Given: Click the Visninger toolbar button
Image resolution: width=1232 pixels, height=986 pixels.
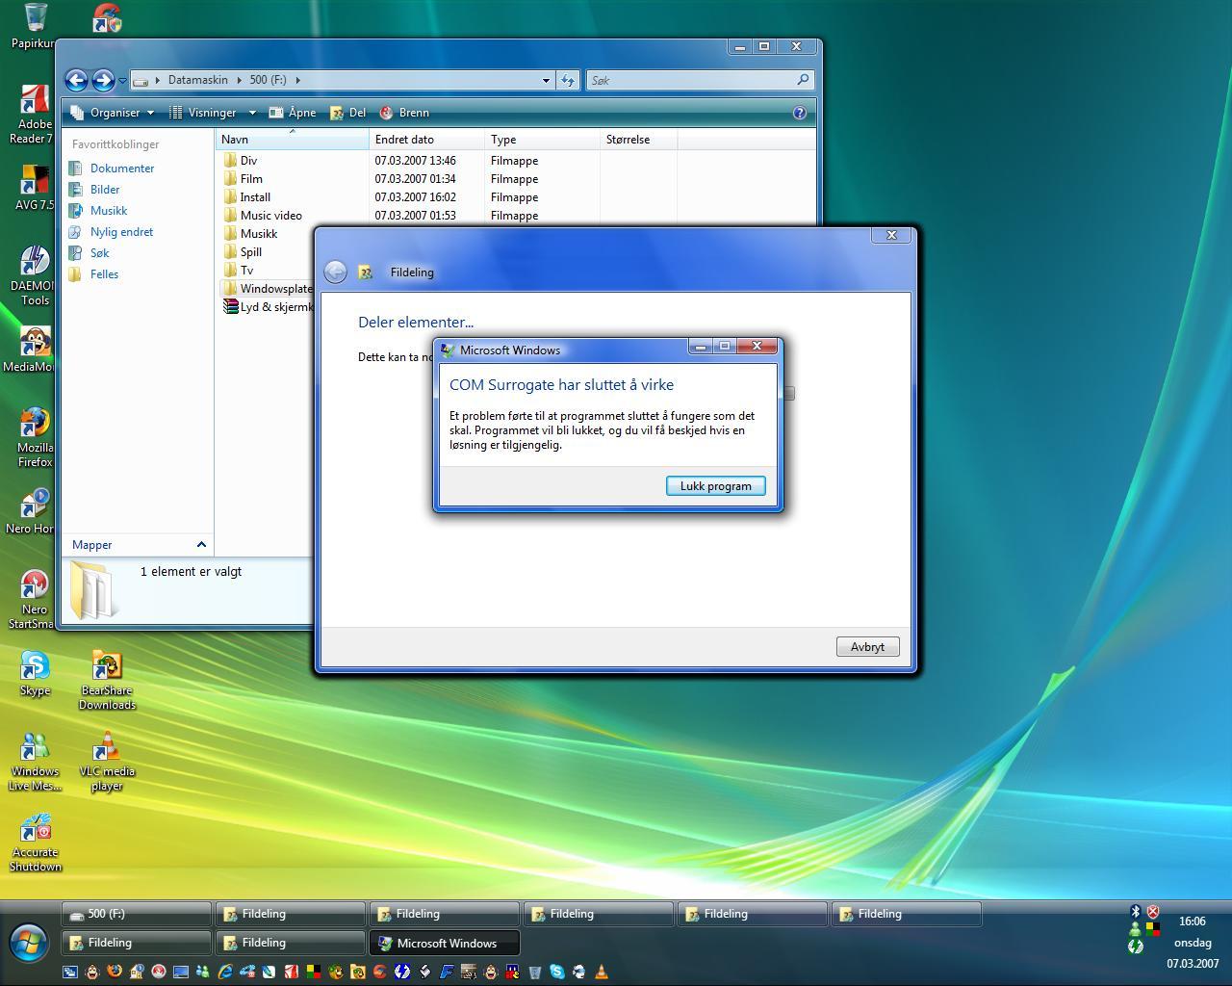Looking at the screenshot, I should pos(203,113).
